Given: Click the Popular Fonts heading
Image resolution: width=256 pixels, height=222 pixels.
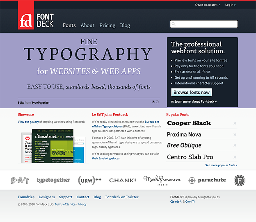Looking at the screenshot, I should (178, 114).
